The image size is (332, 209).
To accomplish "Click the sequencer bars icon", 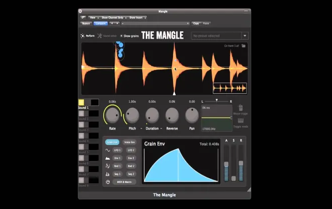I will (x=108, y=174).
